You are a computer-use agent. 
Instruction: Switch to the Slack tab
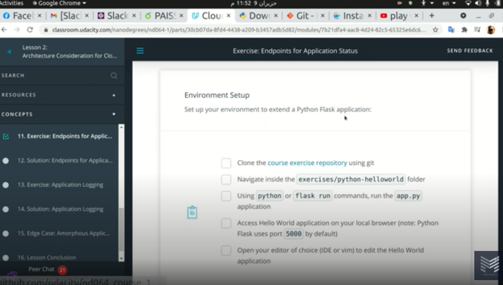[117, 16]
